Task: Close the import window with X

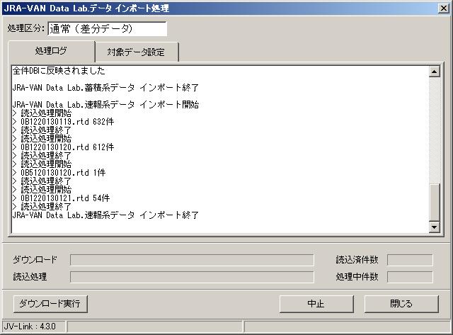Action: [x=444, y=8]
